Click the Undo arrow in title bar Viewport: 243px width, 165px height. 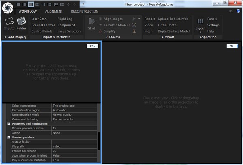(x=67, y=4)
